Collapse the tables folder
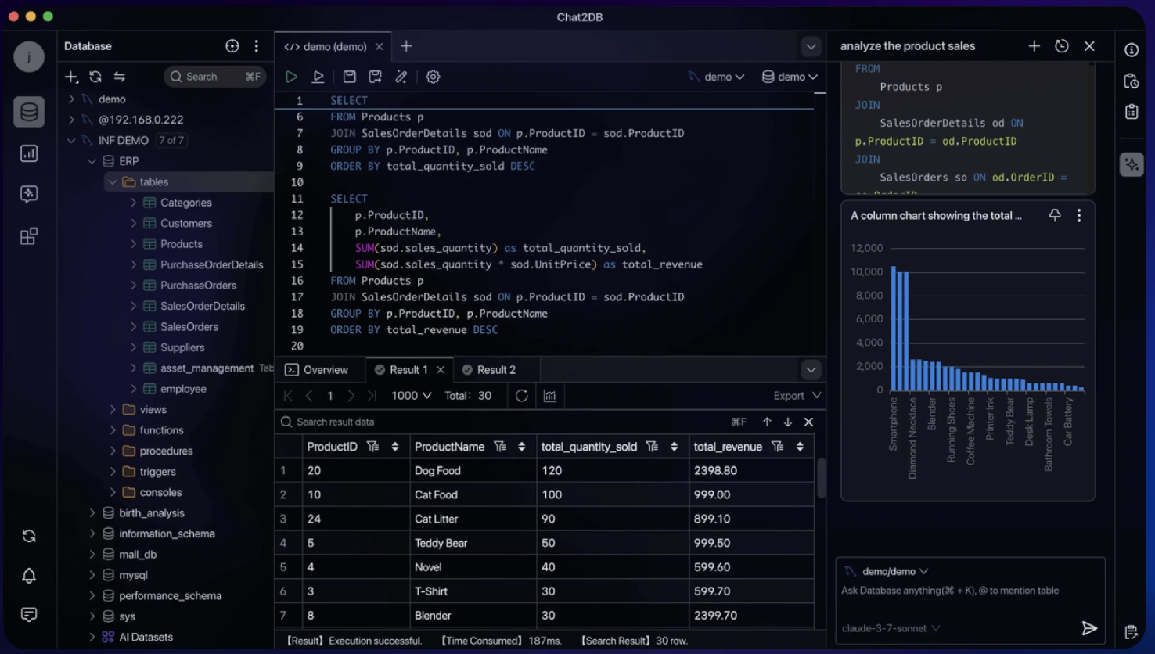The image size is (1155, 654). [113, 182]
